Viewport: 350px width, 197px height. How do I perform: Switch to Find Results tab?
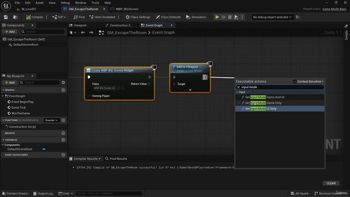click(116, 159)
